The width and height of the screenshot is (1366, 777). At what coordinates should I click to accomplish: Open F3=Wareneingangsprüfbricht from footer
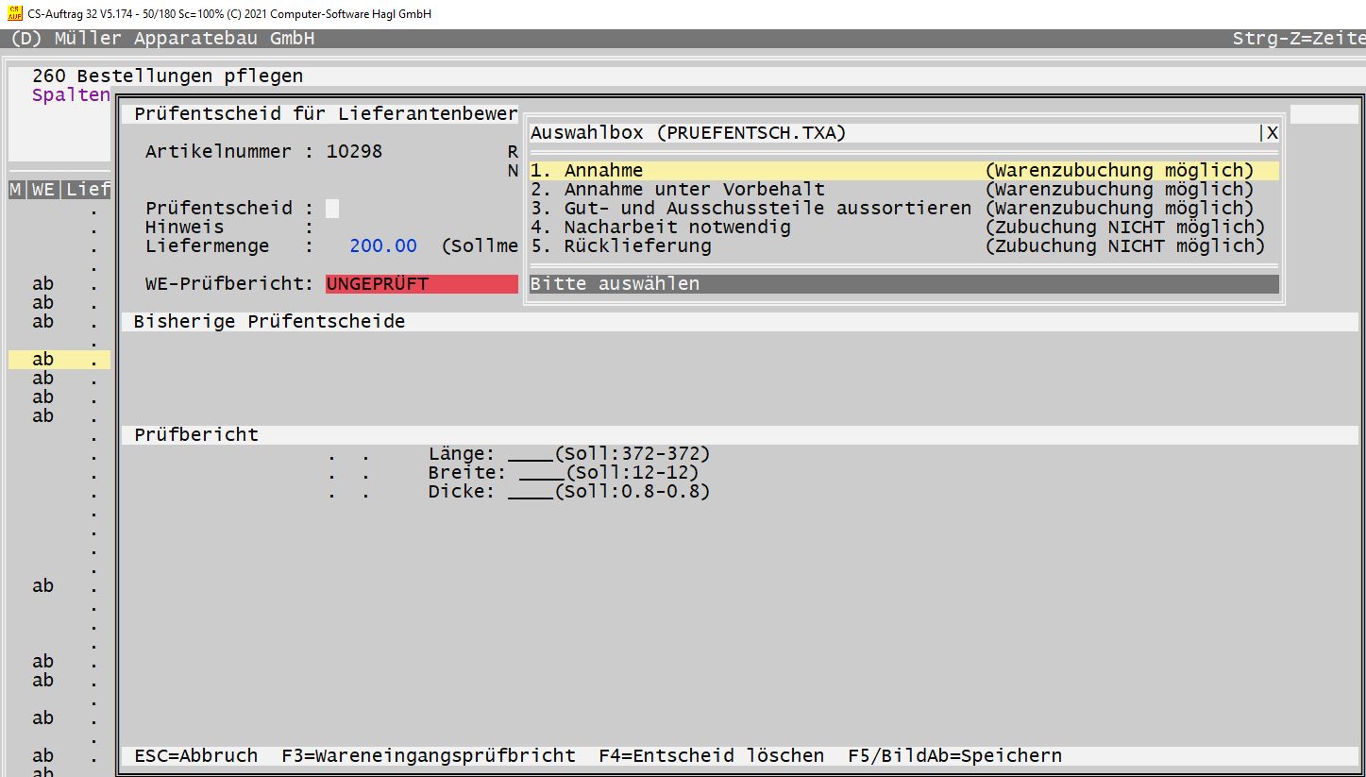[429, 756]
